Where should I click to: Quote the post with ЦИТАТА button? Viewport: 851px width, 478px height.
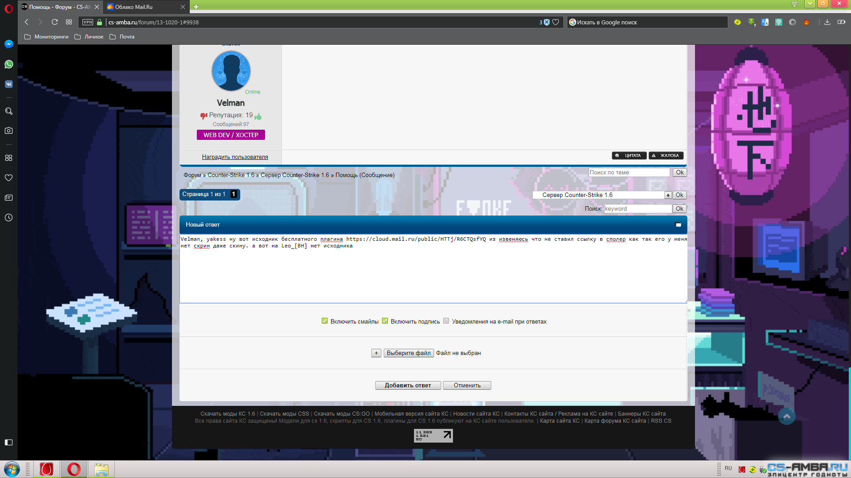click(x=629, y=155)
